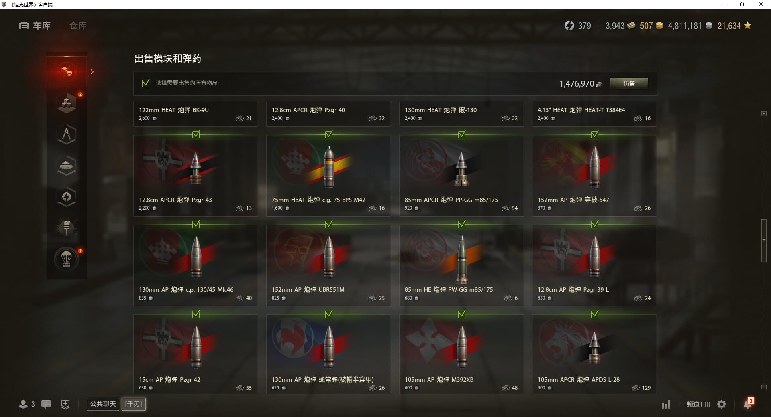
Task: Click the 出售 sell button
Action: pyautogui.click(x=629, y=83)
